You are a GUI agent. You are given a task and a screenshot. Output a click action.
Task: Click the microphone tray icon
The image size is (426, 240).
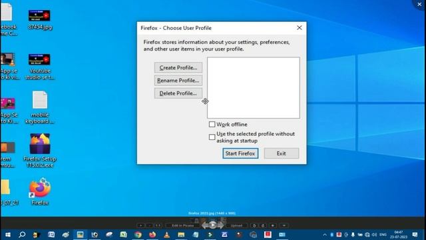click(353, 235)
